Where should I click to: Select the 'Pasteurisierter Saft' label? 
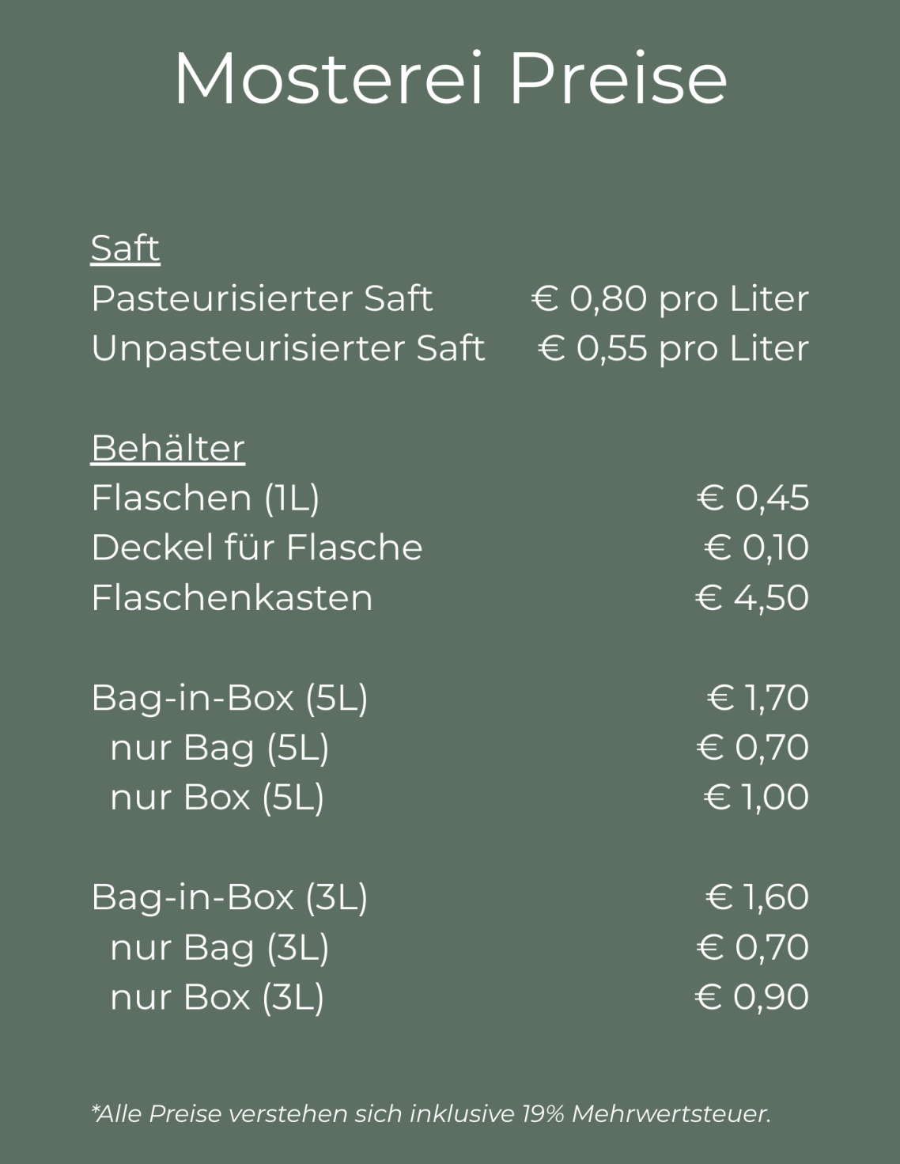(x=262, y=298)
